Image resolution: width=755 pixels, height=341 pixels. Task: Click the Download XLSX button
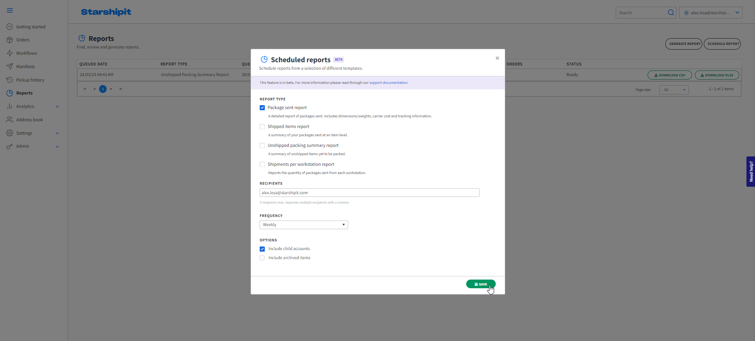click(717, 75)
